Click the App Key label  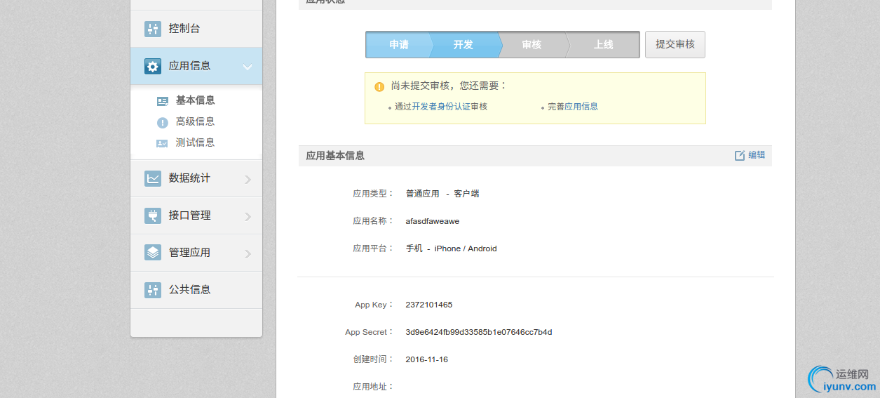[374, 305]
